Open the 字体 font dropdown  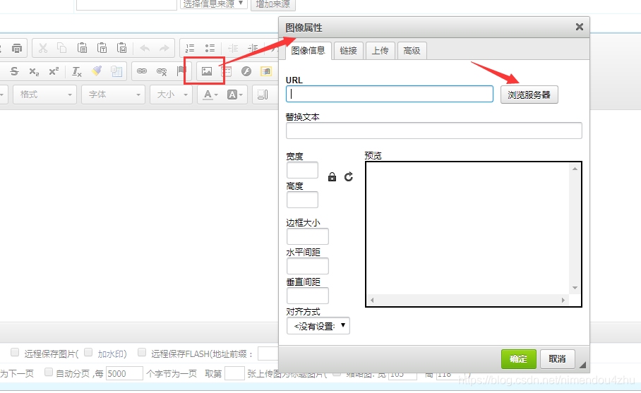click(113, 95)
